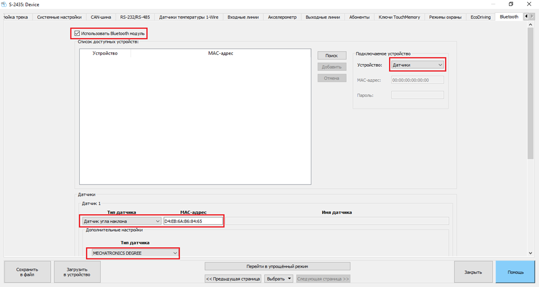Toggle the Использовать Bluetooth модуль checkbox
The height and width of the screenshot is (287, 539).
77,34
